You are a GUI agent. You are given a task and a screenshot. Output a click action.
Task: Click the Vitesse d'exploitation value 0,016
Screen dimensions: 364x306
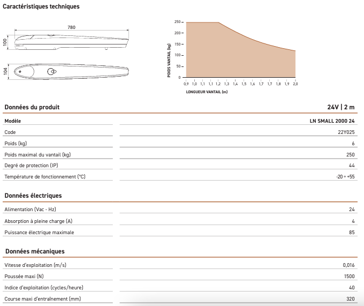point(348,265)
